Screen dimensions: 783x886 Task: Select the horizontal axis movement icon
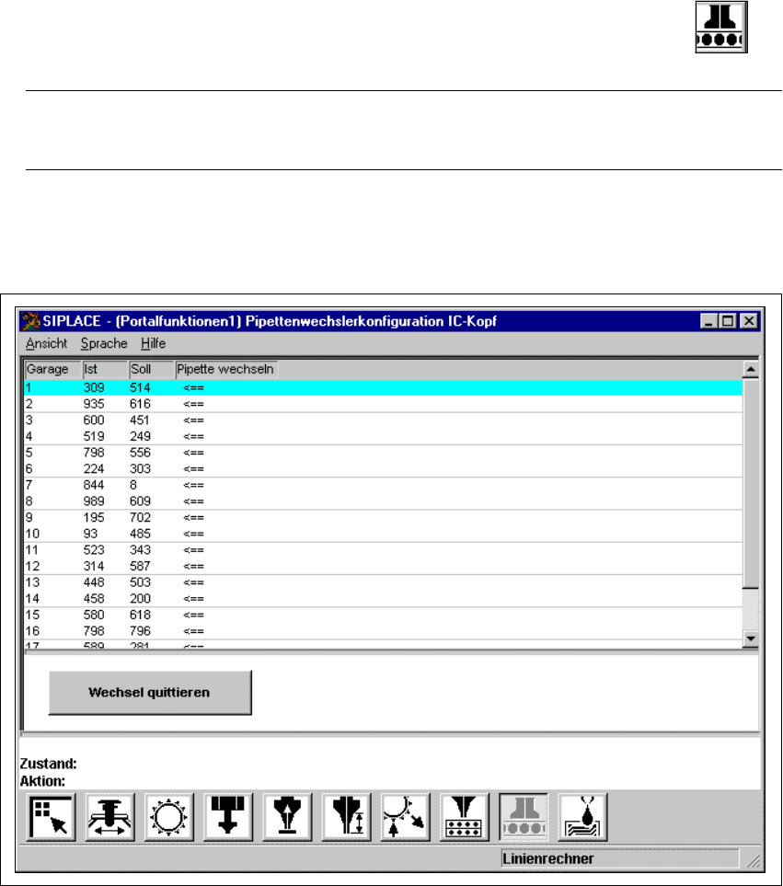110,817
